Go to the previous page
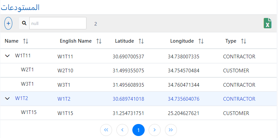The height and width of the screenshot is (138, 278). pos(122,130)
